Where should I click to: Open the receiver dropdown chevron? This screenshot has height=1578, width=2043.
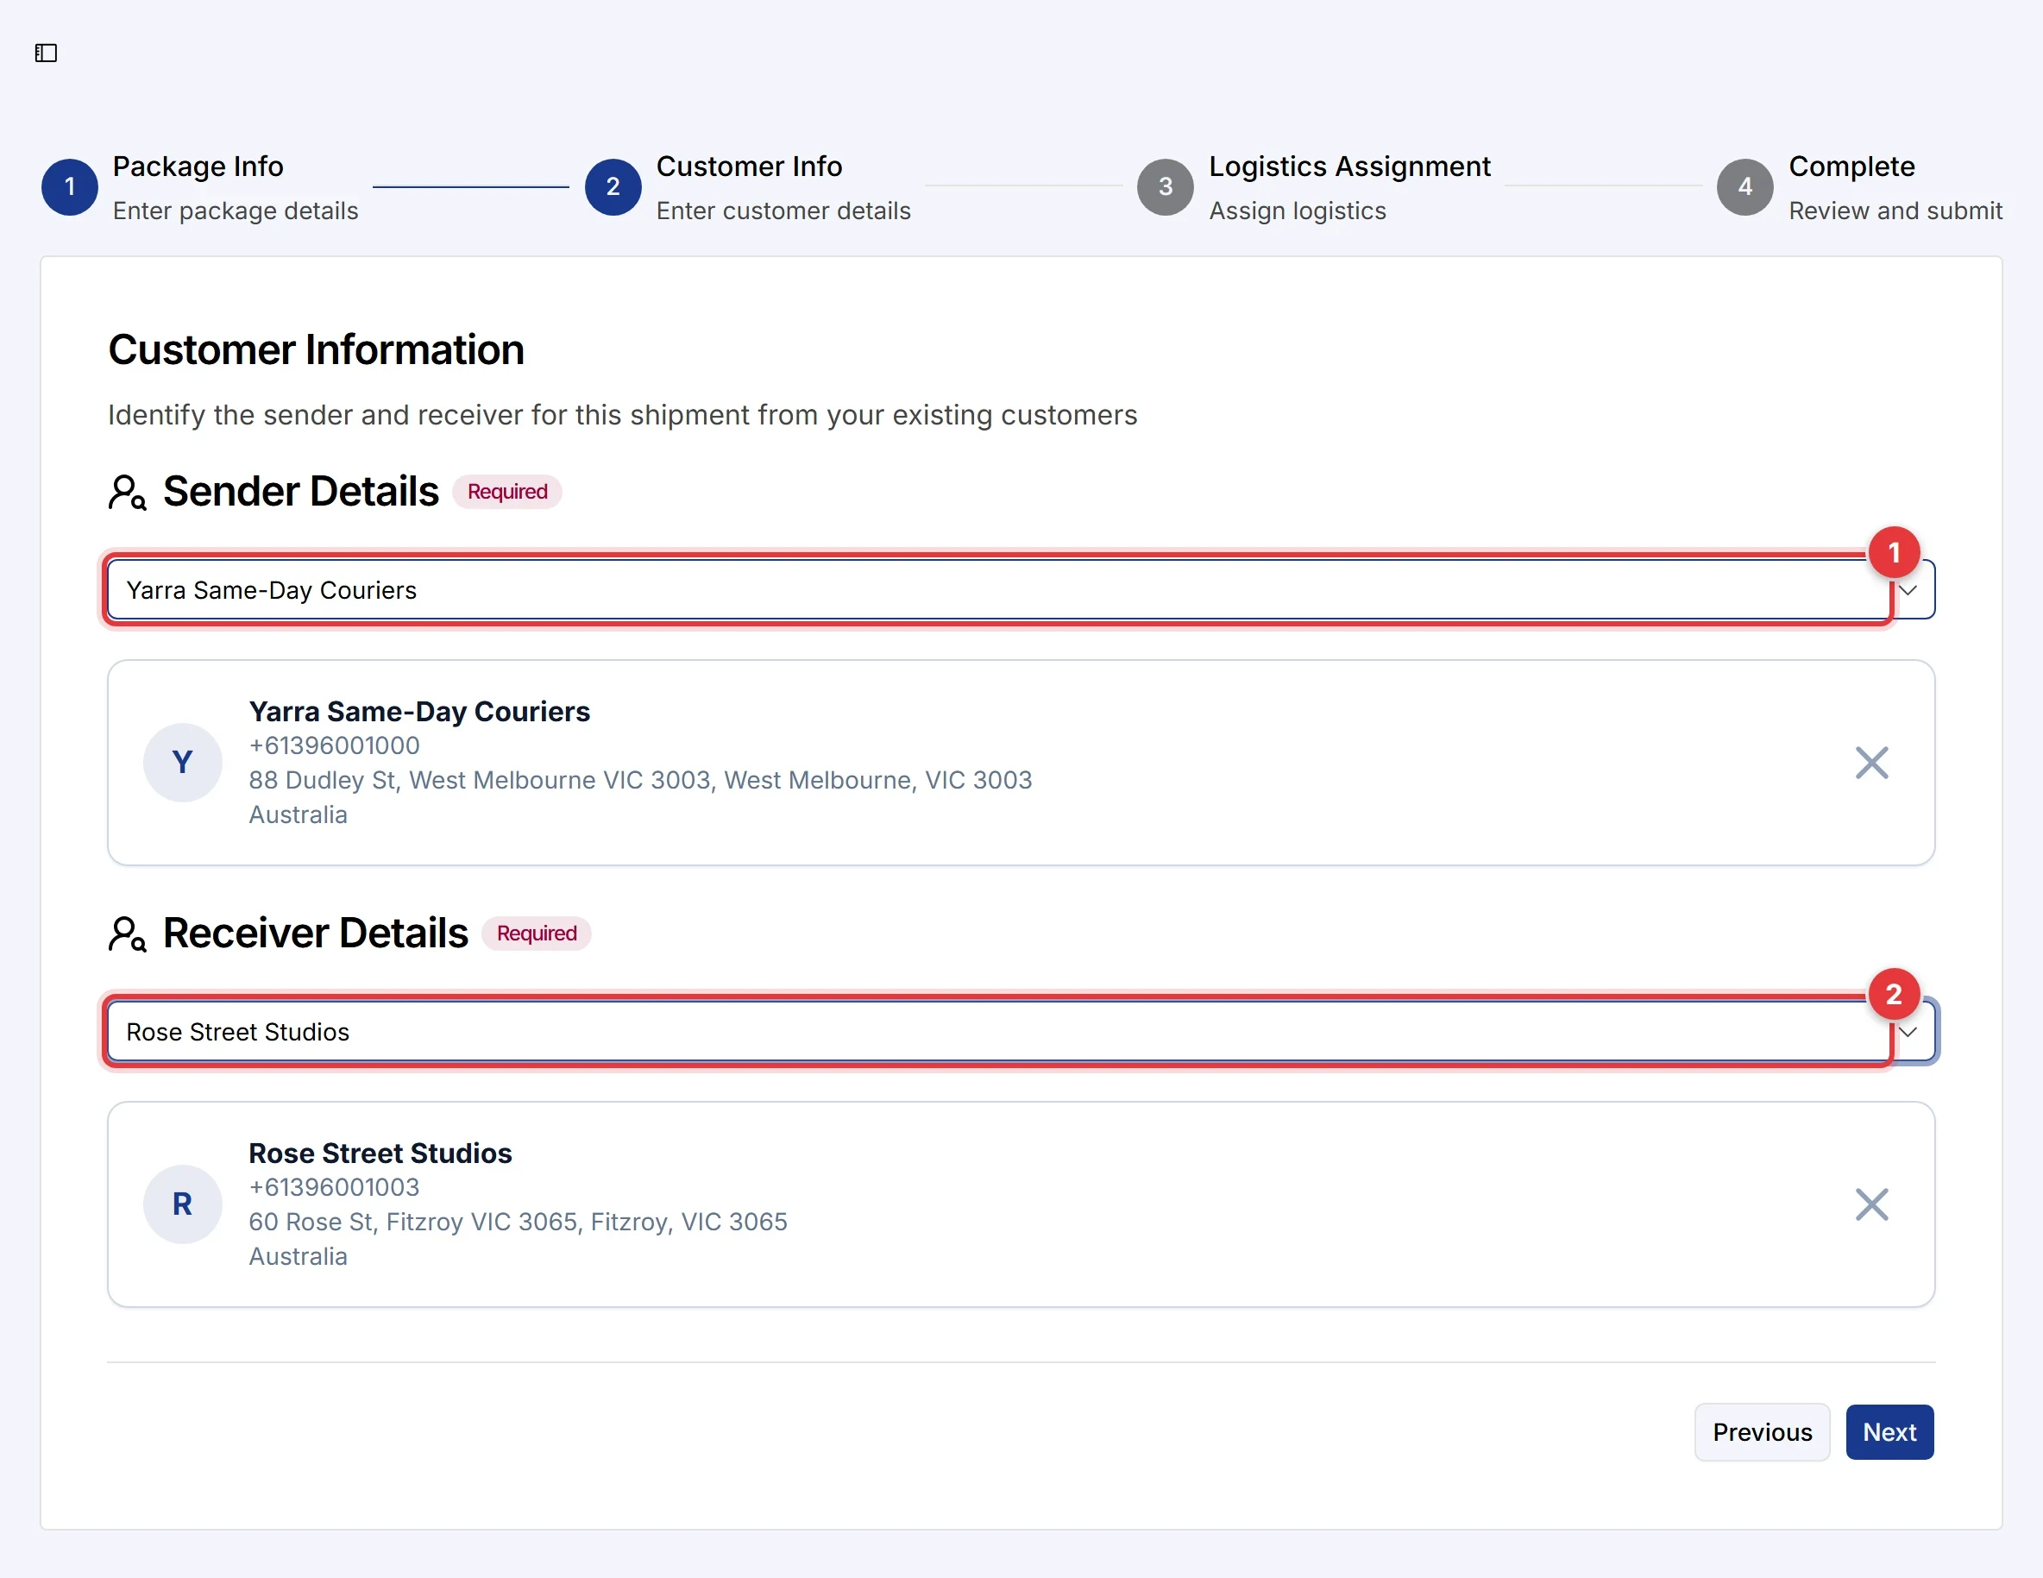click(x=1908, y=1032)
